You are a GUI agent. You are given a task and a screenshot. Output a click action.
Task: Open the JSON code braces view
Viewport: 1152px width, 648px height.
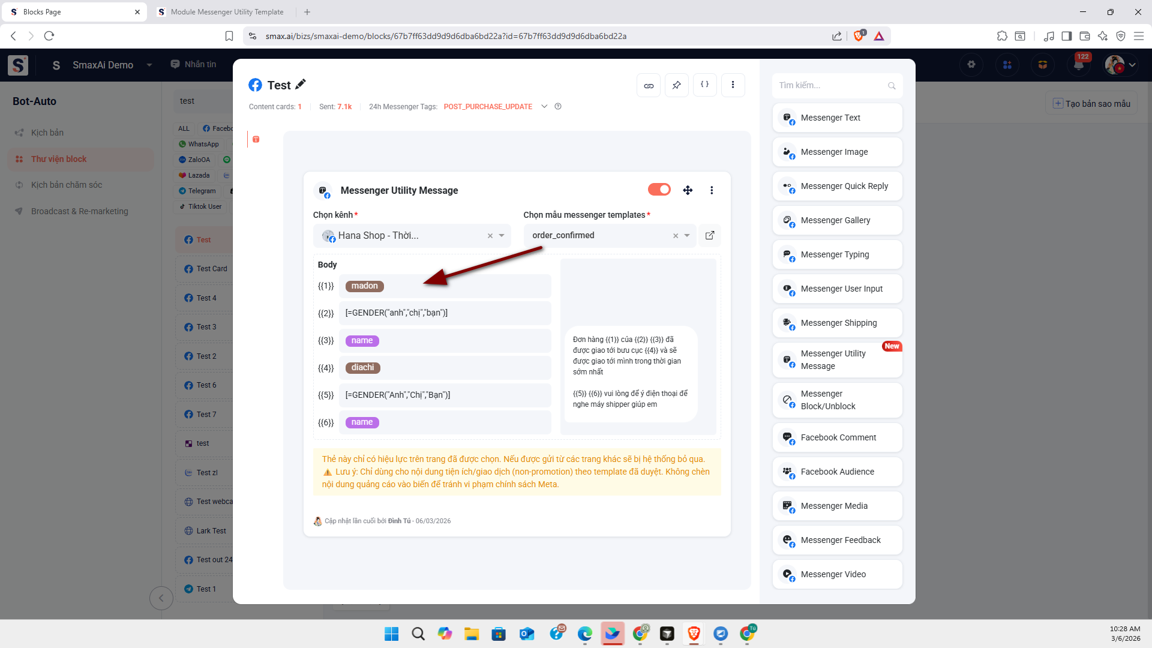[704, 85]
